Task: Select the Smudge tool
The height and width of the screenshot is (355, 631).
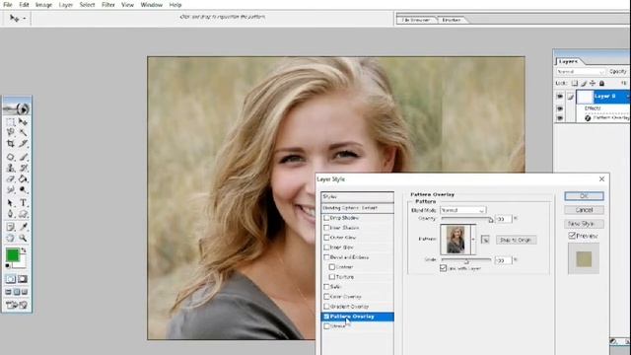Action: pyautogui.click(x=11, y=189)
